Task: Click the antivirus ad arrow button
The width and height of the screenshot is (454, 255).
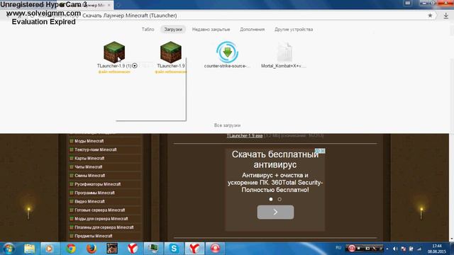Action: (275, 212)
